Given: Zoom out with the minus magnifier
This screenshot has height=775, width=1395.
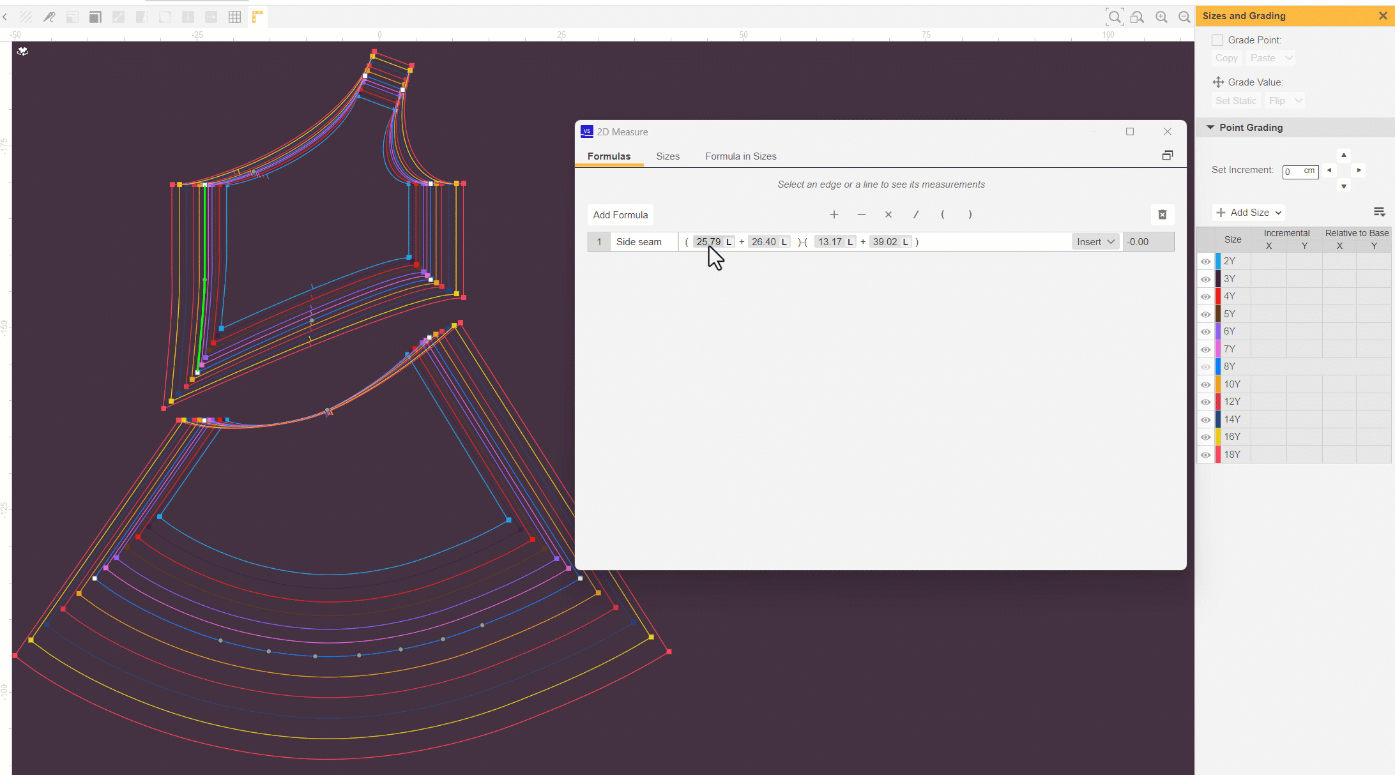Looking at the screenshot, I should tap(1185, 17).
